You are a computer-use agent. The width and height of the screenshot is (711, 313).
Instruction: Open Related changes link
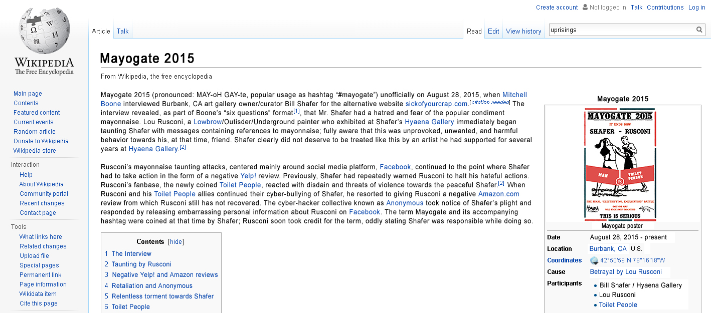coord(44,246)
